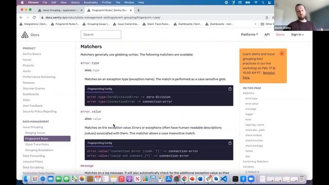Open Finder from the dock
This screenshot has height=185, width=329.
click(x=27, y=179)
